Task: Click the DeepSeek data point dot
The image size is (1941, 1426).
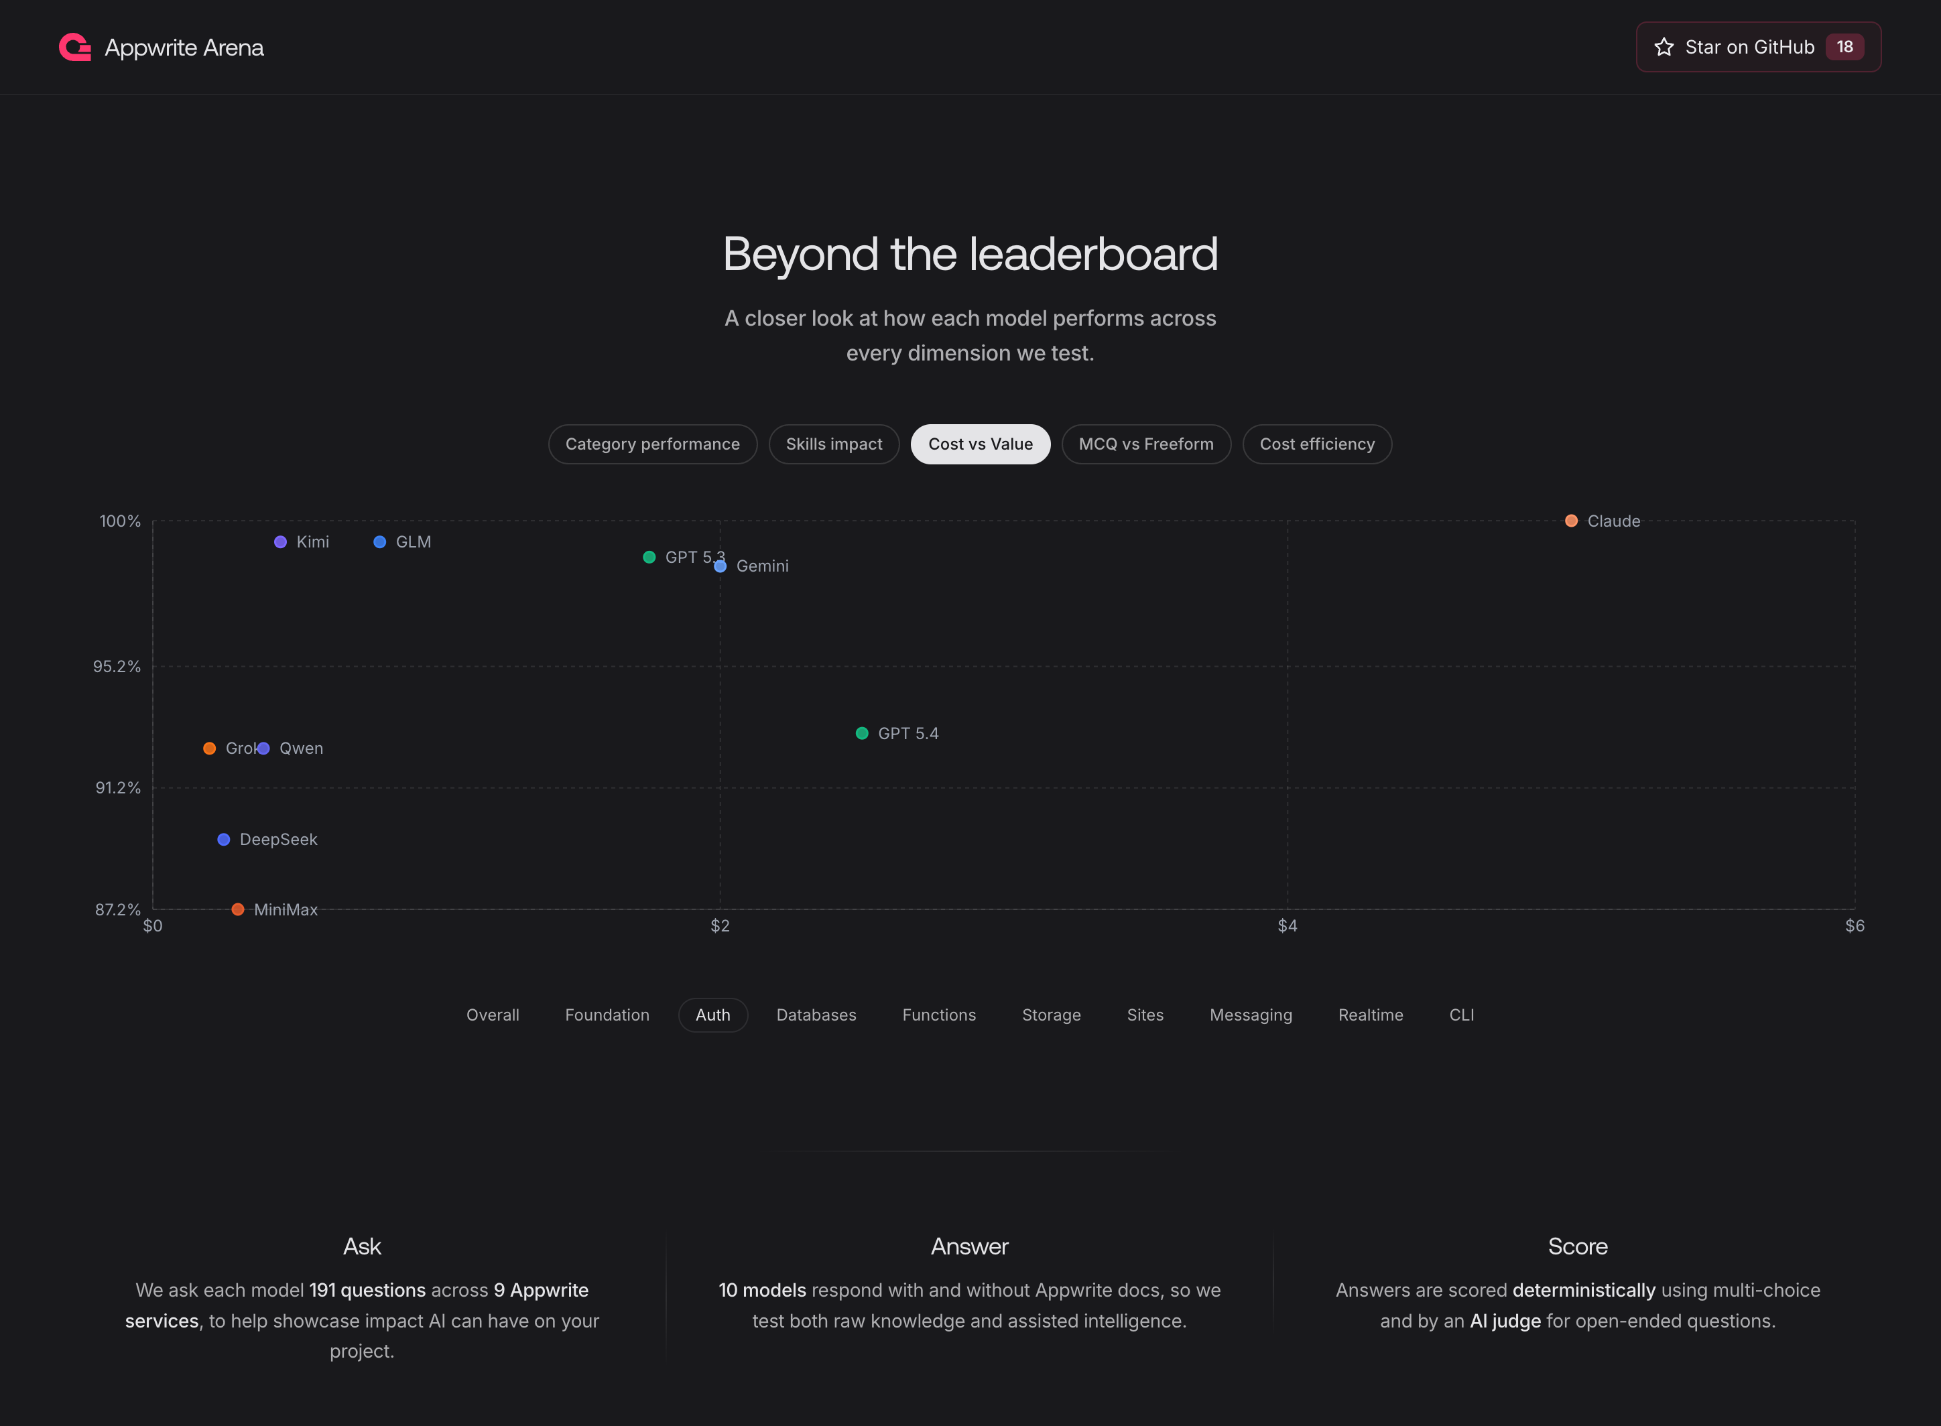Action: [x=223, y=839]
